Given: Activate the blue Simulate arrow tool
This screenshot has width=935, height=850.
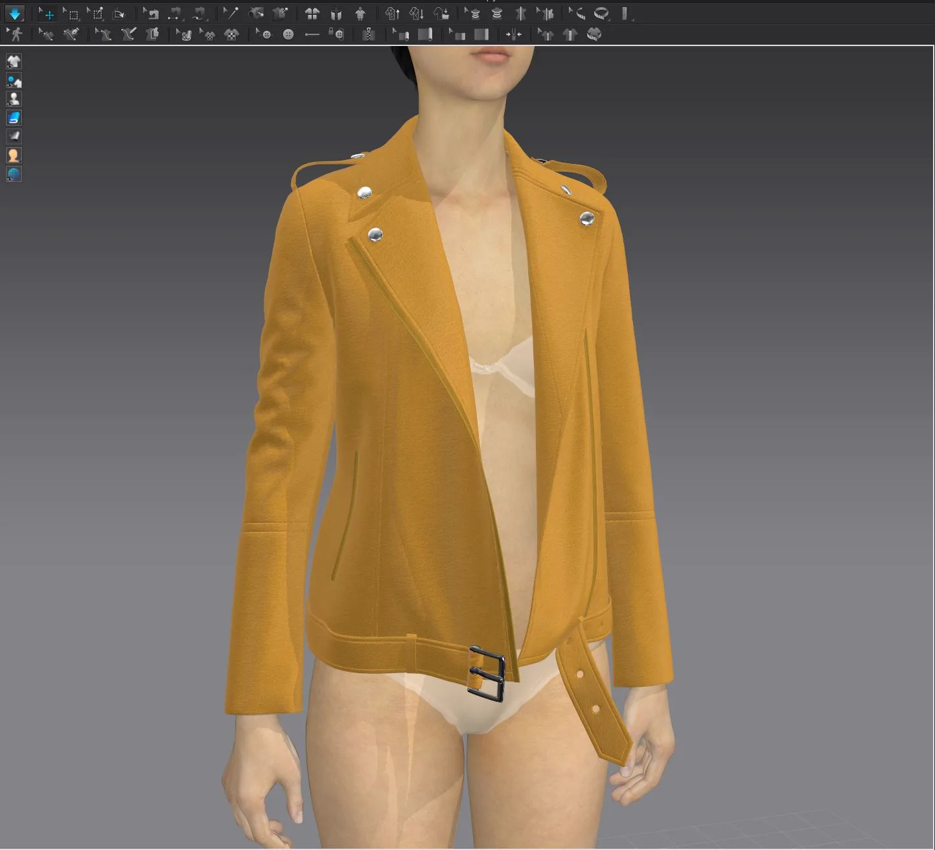Looking at the screenshot, I should click(14, 14).
